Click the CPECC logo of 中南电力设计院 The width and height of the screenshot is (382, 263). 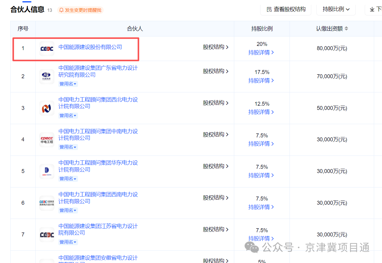click(47, 140)
